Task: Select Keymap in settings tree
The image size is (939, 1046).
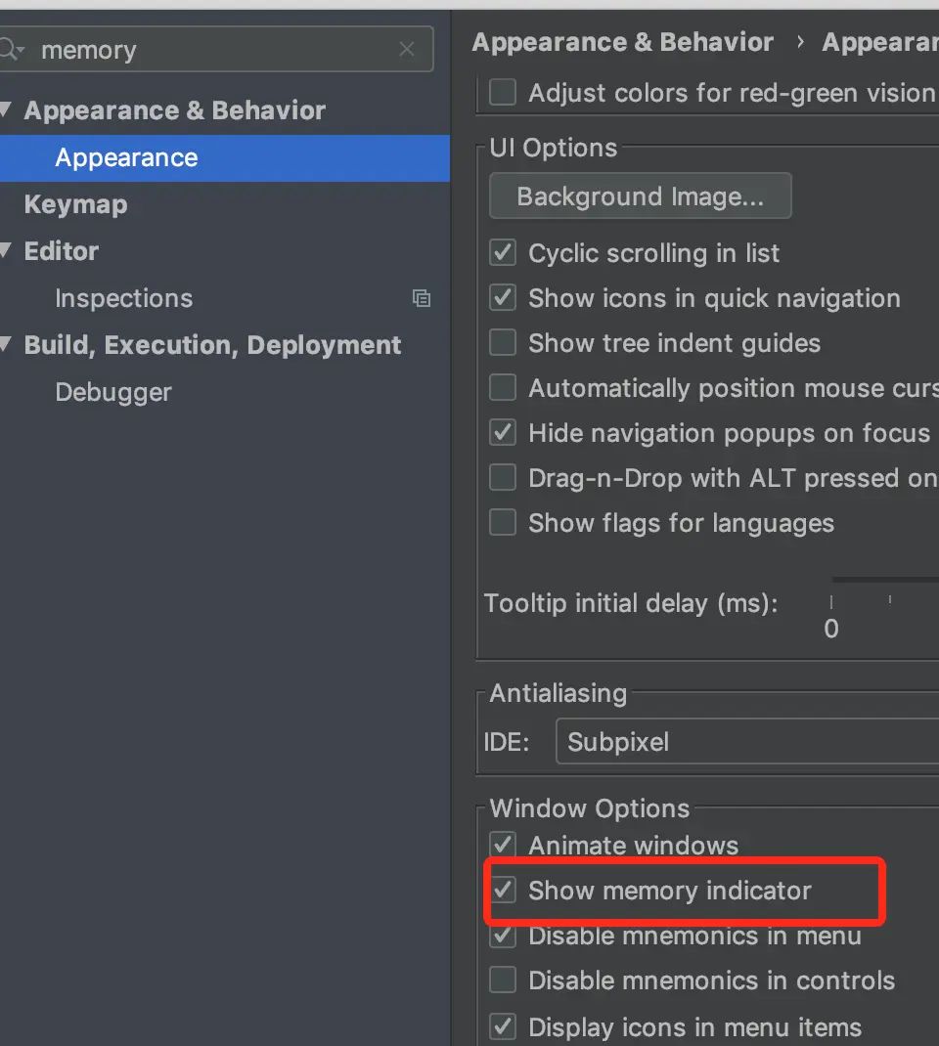Action: click(x=75, y=204)
